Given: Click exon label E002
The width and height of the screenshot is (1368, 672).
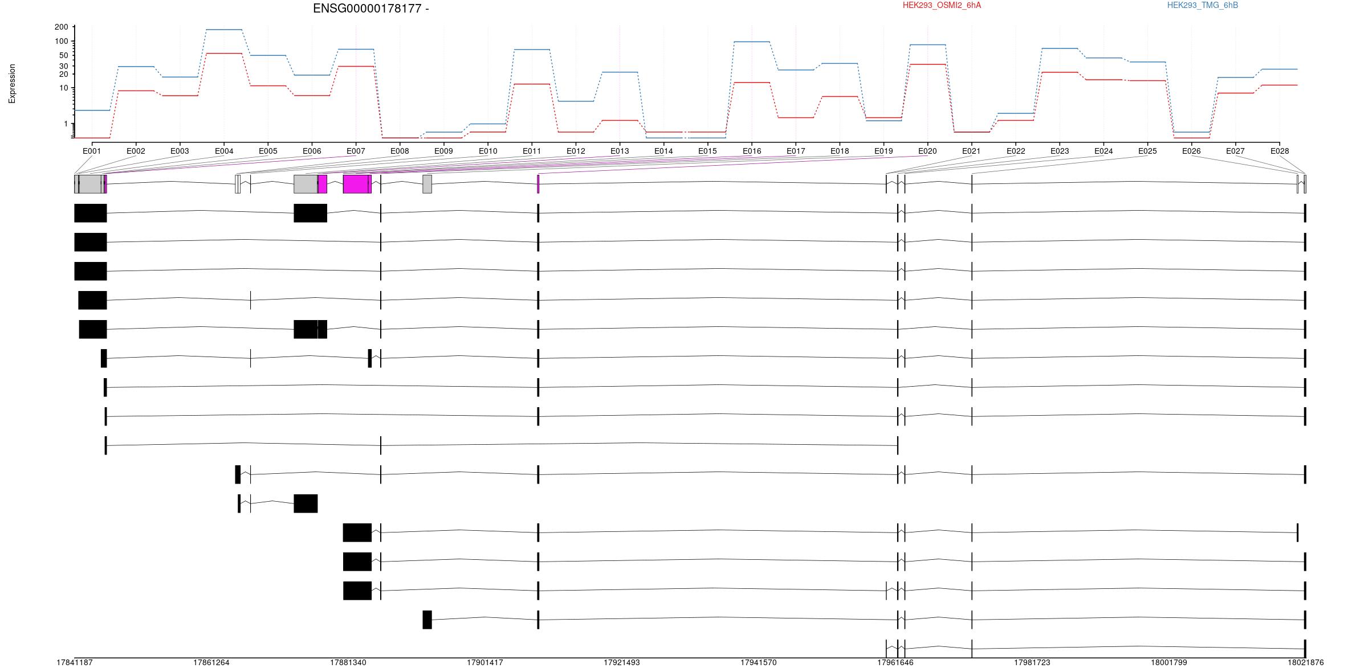Looking at the screenshot, I should click(136, 151).
